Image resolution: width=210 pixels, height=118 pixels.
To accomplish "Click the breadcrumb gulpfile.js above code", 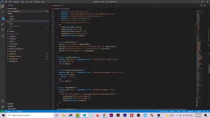I will click(x=56, y=9).
